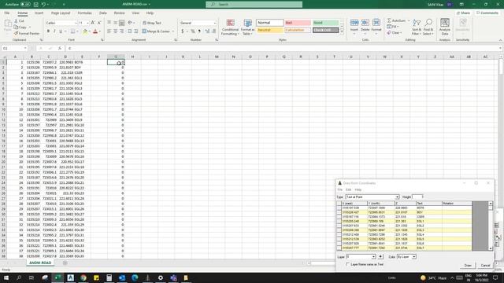Image resolution: width=504 pixels, height=283 pixels.
Task: Expand the AutoSum dropdown arrow
Action: pyautogui.click(x=409, y=20)
